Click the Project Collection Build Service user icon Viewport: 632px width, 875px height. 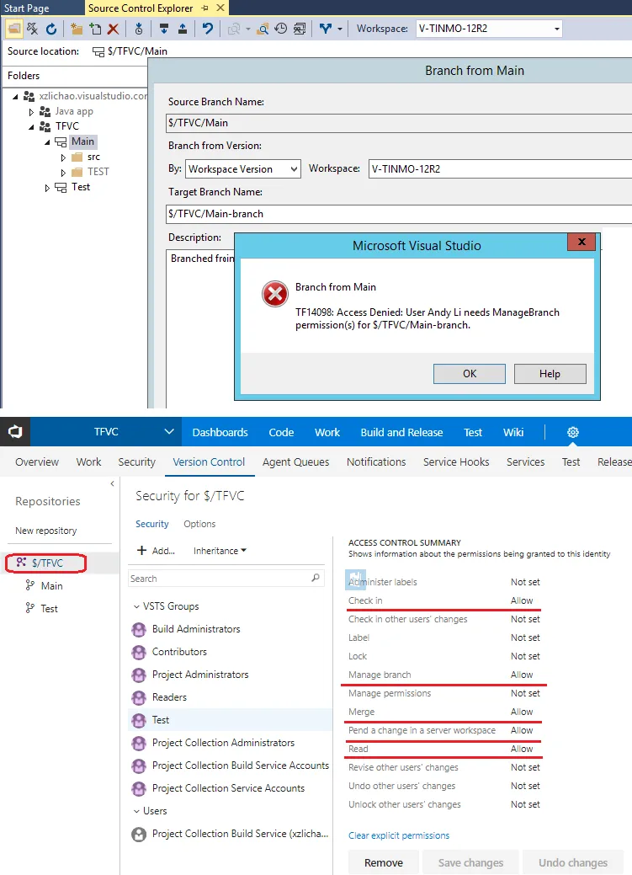pyautogui.click(x=139, y=835)
